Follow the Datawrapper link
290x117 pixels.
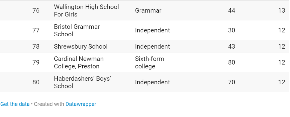pos(81,104)
